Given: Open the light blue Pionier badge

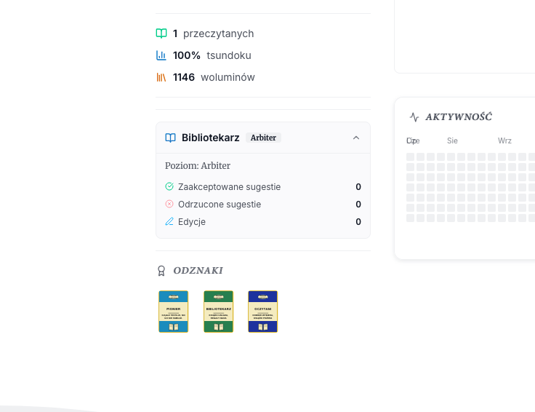Looking at the screenshot, I should click(x=173, y=312).
